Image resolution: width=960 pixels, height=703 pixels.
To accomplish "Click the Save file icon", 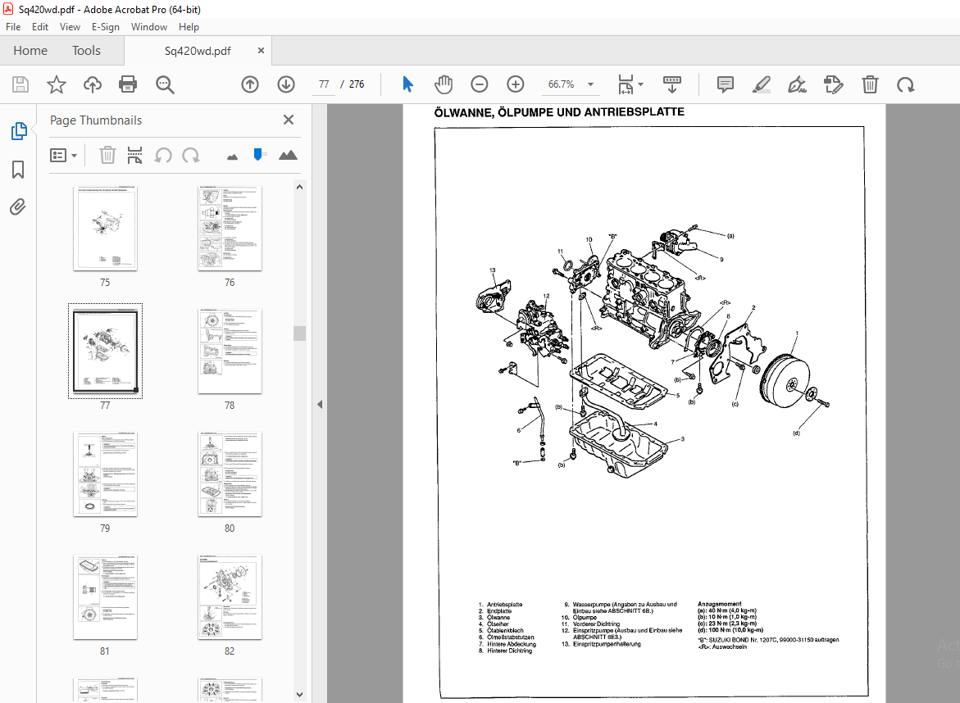I will (20, 84).
